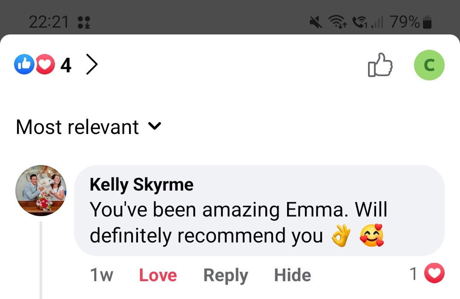The height and width of the screenshot is (299, 460).
Task: Tap the thumbs-up Like button outline
Action: pyautogui.click(x=380, y=65)
